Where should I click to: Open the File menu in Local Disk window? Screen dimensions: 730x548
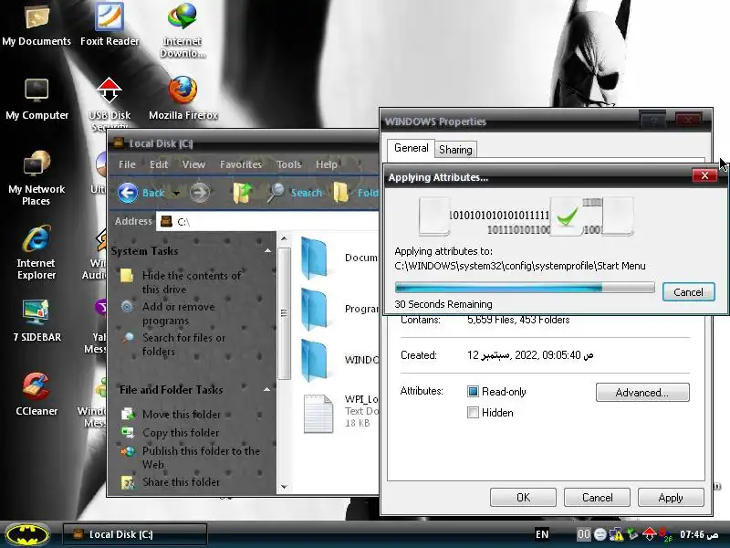click(127, 164)
